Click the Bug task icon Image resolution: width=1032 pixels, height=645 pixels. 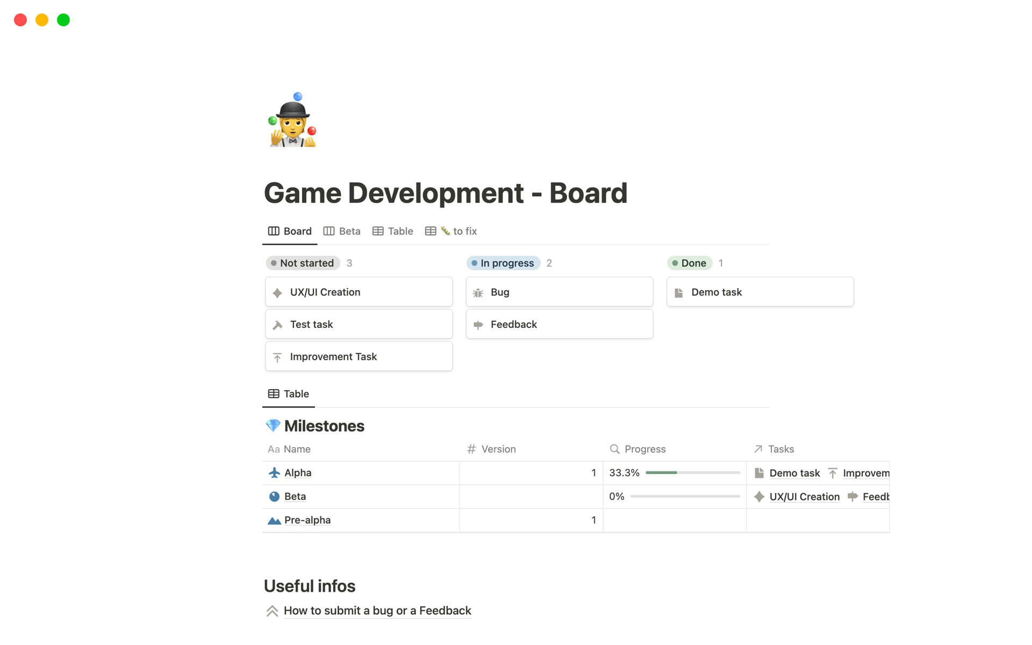[478, 291]
